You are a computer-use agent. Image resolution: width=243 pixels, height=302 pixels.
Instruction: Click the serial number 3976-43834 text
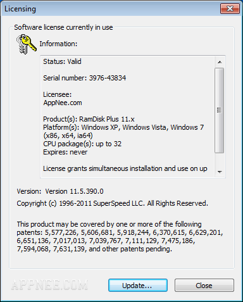(x=108, y=78)
